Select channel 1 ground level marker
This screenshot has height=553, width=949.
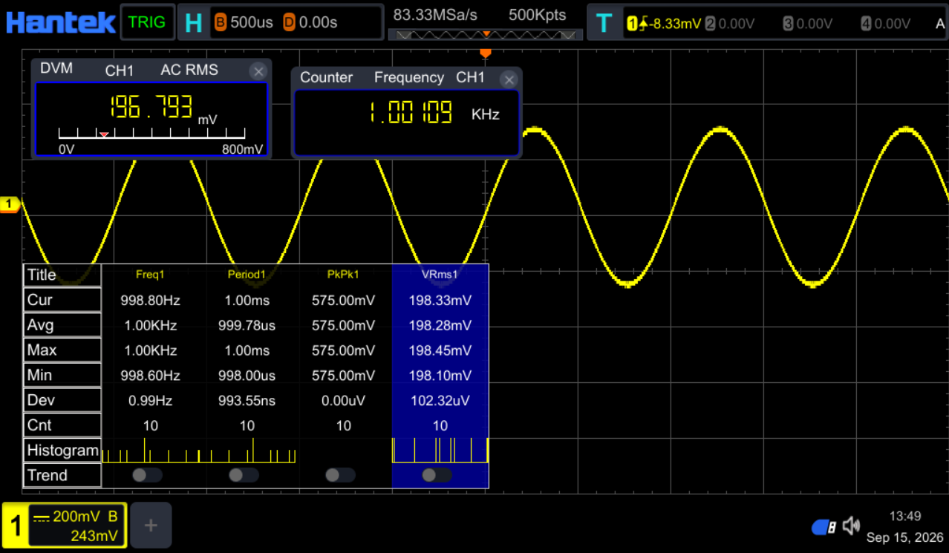pos(10,204)
